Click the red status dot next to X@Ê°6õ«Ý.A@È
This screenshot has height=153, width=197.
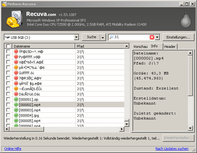click(16, 62)
